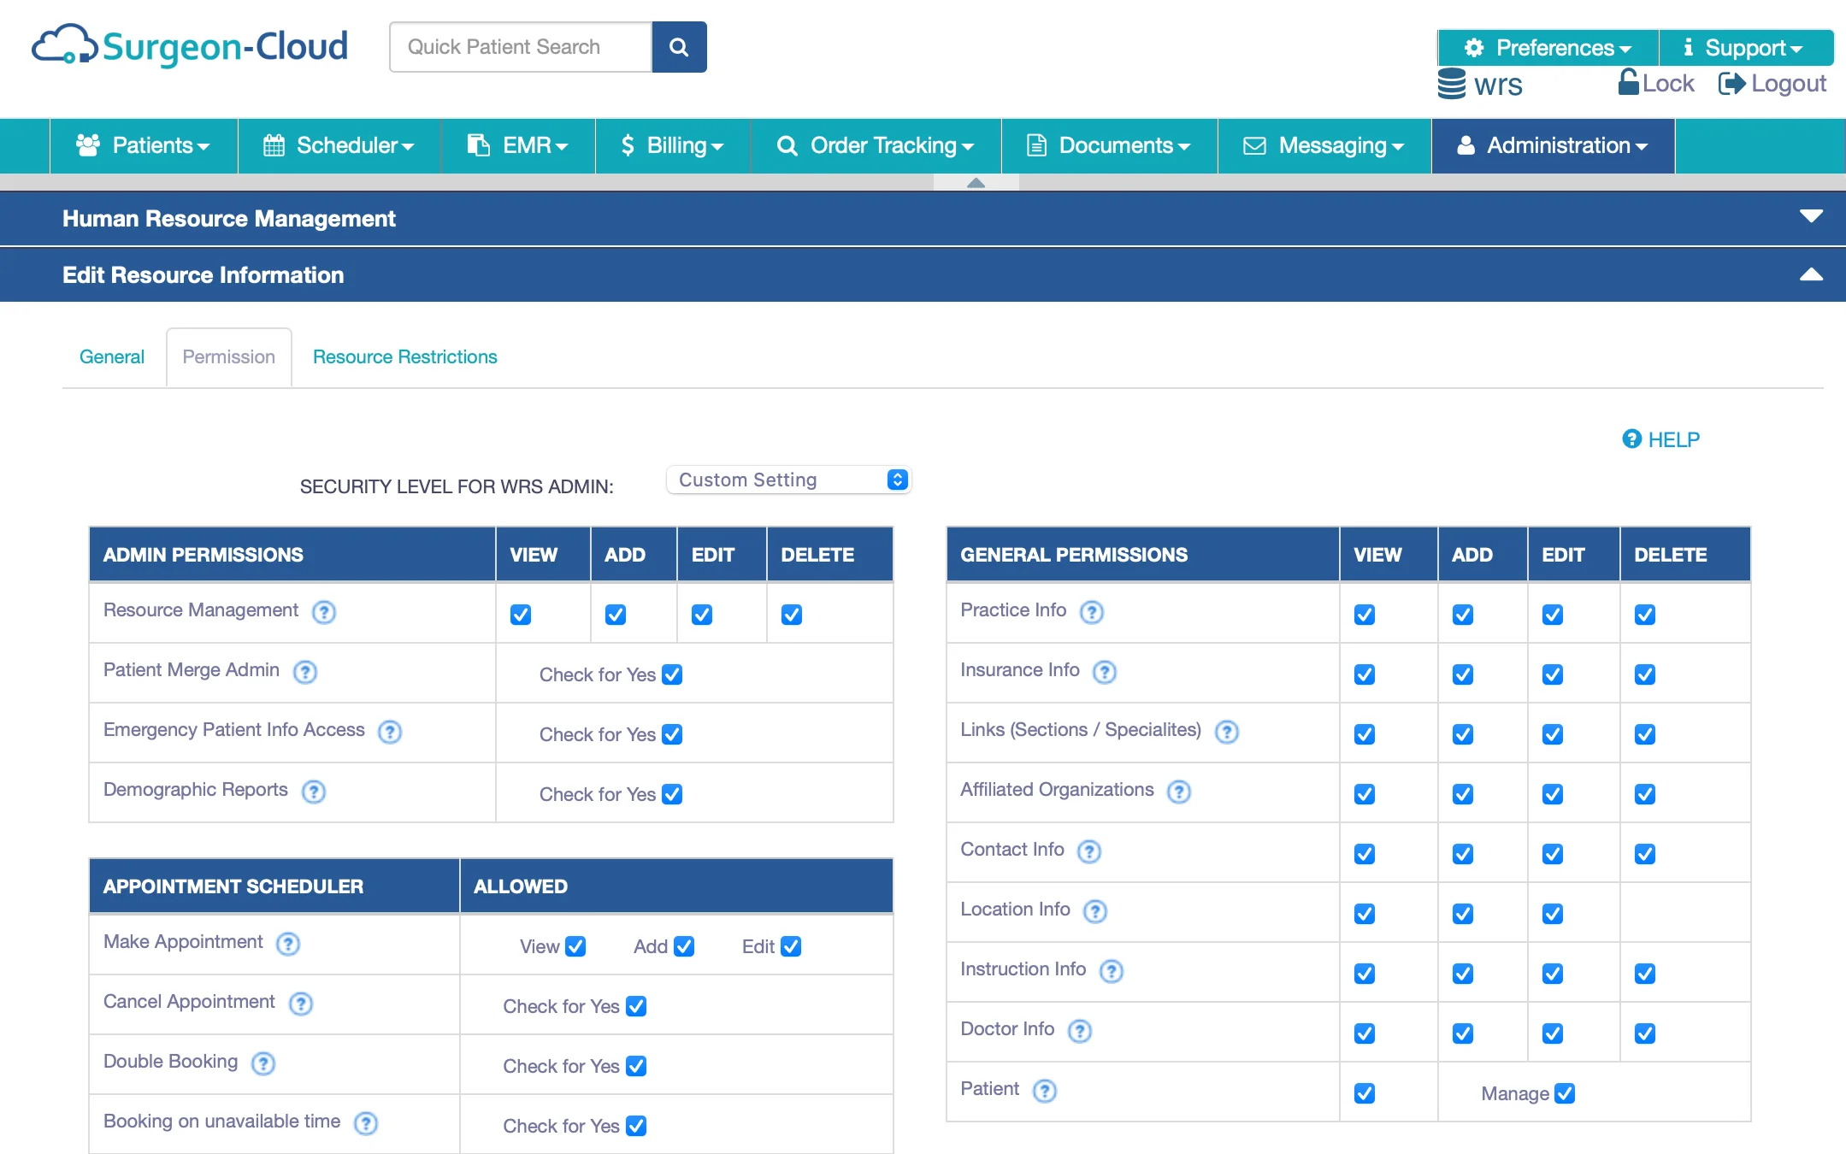Image resolution: width=1846 pixels, height=1154 pixels.
Task: Click the Quick Patient Search field
Action: [x=520, y=47]
